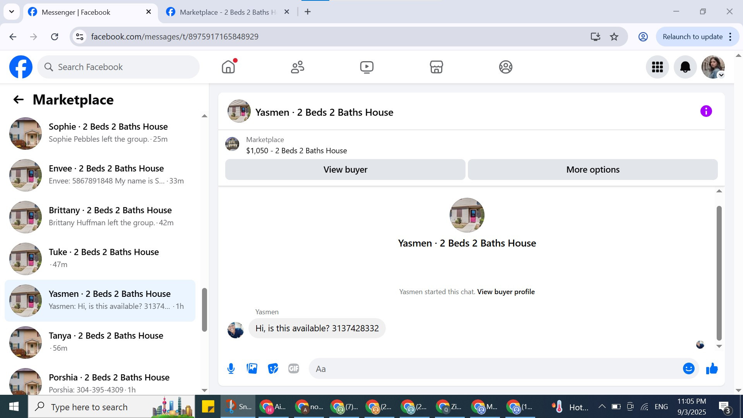Image resolution: width=743 pixels, height=418 pixels.
Task: Open the Marketplace storefront icon
Action: point(436,67)
